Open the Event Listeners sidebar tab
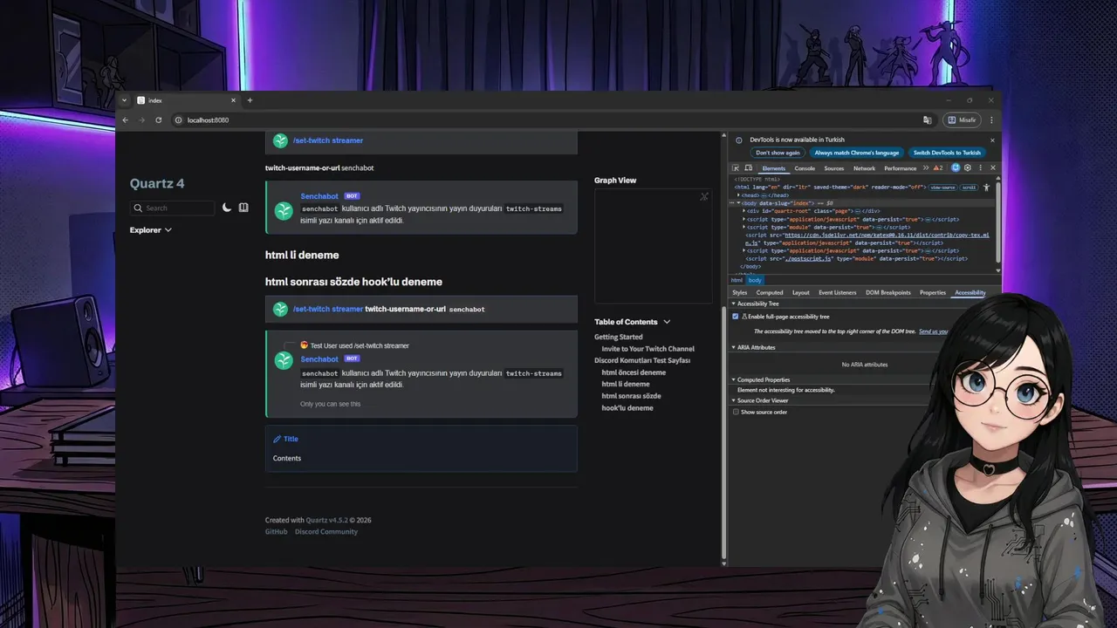 pos(837,293)
